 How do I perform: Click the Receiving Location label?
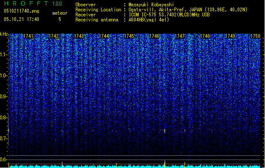[98, 10]
